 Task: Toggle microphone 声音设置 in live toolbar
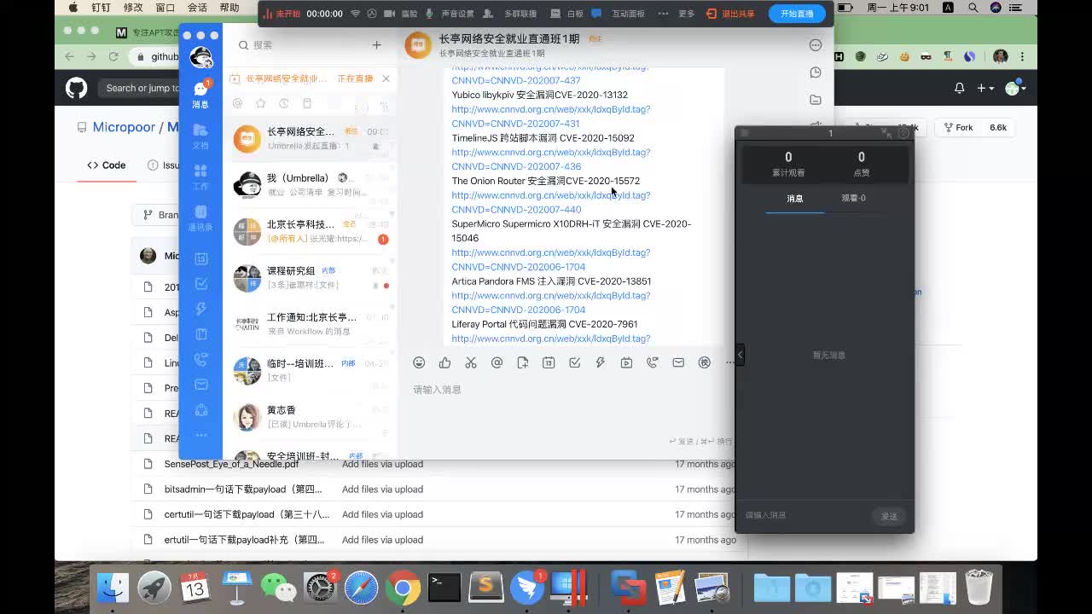point(450,14)
